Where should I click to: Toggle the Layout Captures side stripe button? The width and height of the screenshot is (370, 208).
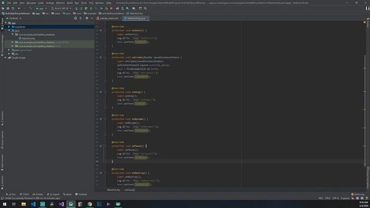coord(2,140)
